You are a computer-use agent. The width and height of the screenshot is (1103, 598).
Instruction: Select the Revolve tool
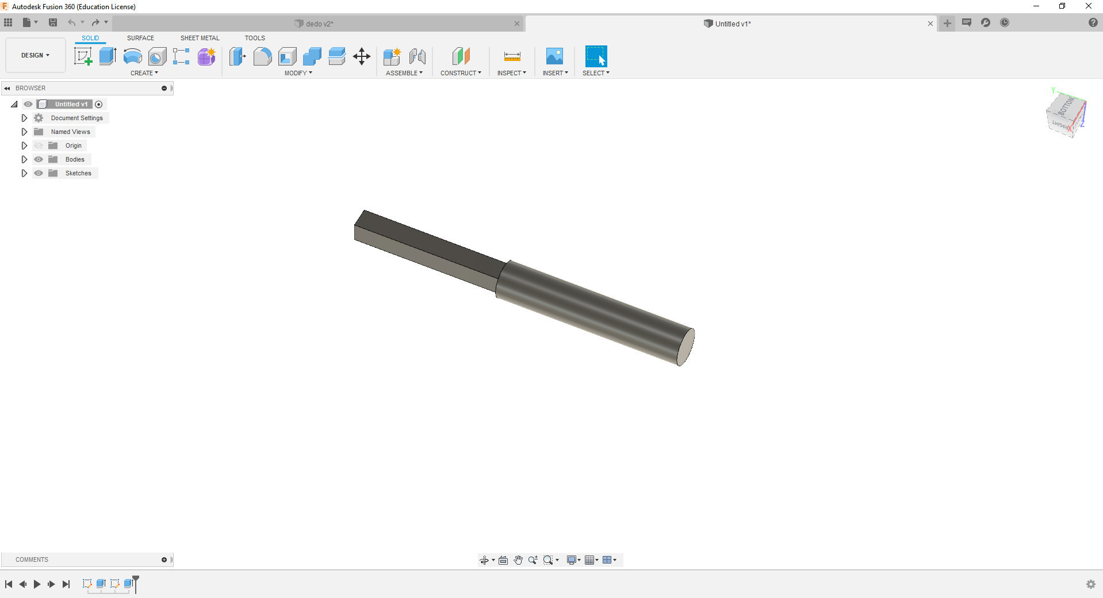click(x=133, y=56)
